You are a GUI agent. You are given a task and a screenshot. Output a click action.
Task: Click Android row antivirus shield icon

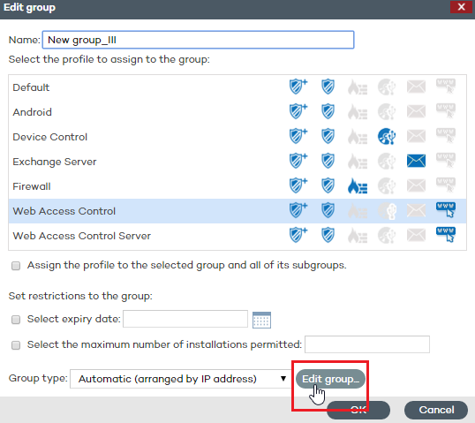coord(328,111)
